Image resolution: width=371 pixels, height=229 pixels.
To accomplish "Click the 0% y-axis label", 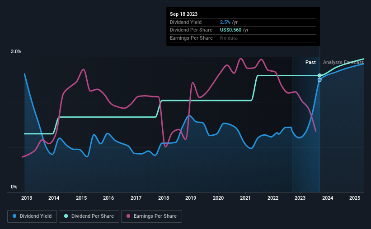I will (14, 187).
